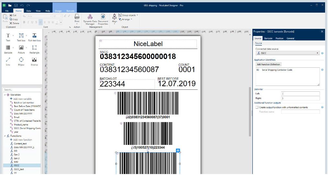
Task: Select the Inverse tool
Action: [34, 62]
